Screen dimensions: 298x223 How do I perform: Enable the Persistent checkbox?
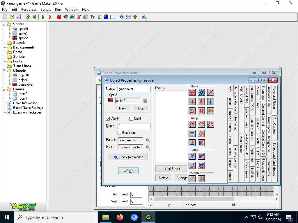120,132
